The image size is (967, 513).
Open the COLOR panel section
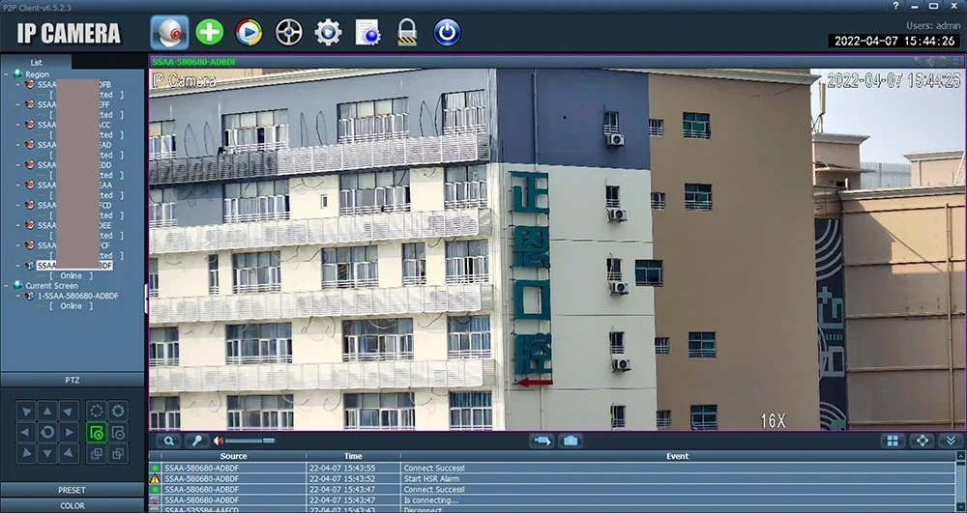tap(73, 505)
